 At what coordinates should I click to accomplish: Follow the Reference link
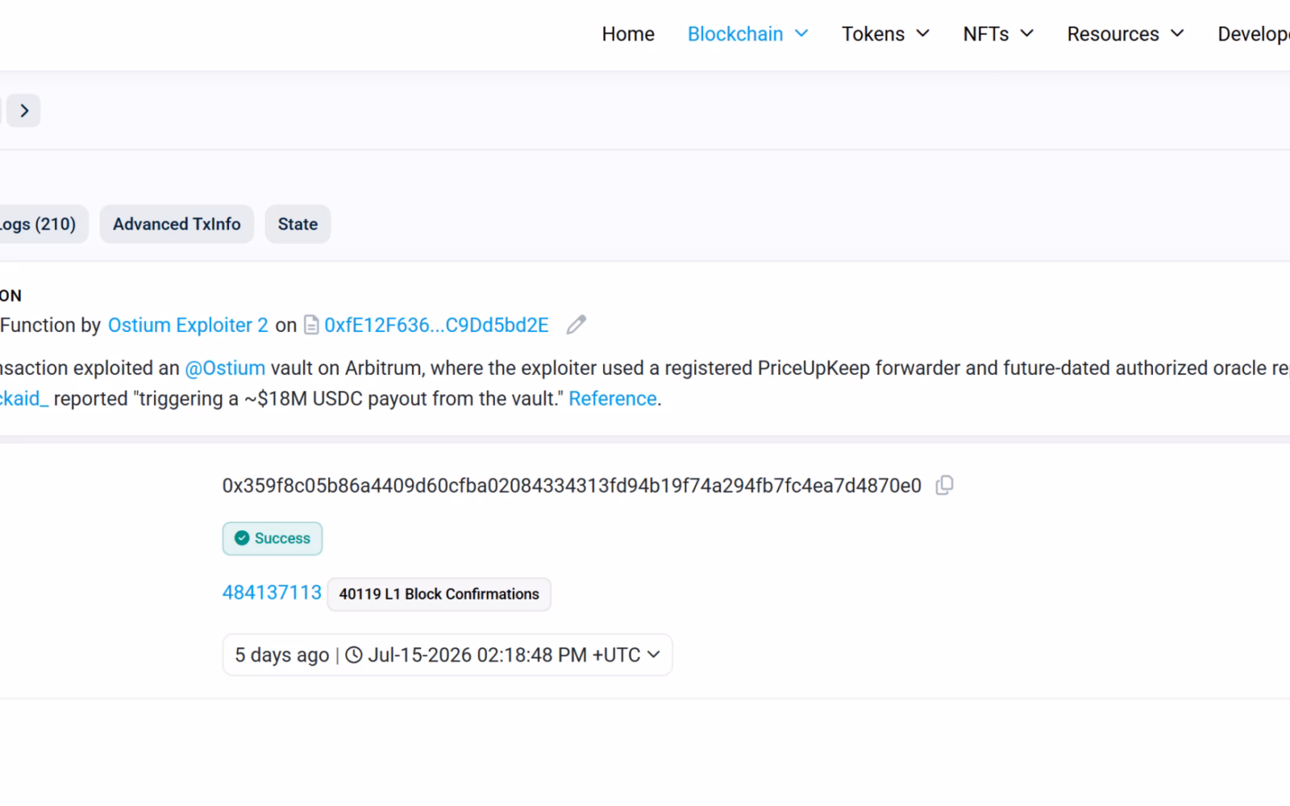612,399
